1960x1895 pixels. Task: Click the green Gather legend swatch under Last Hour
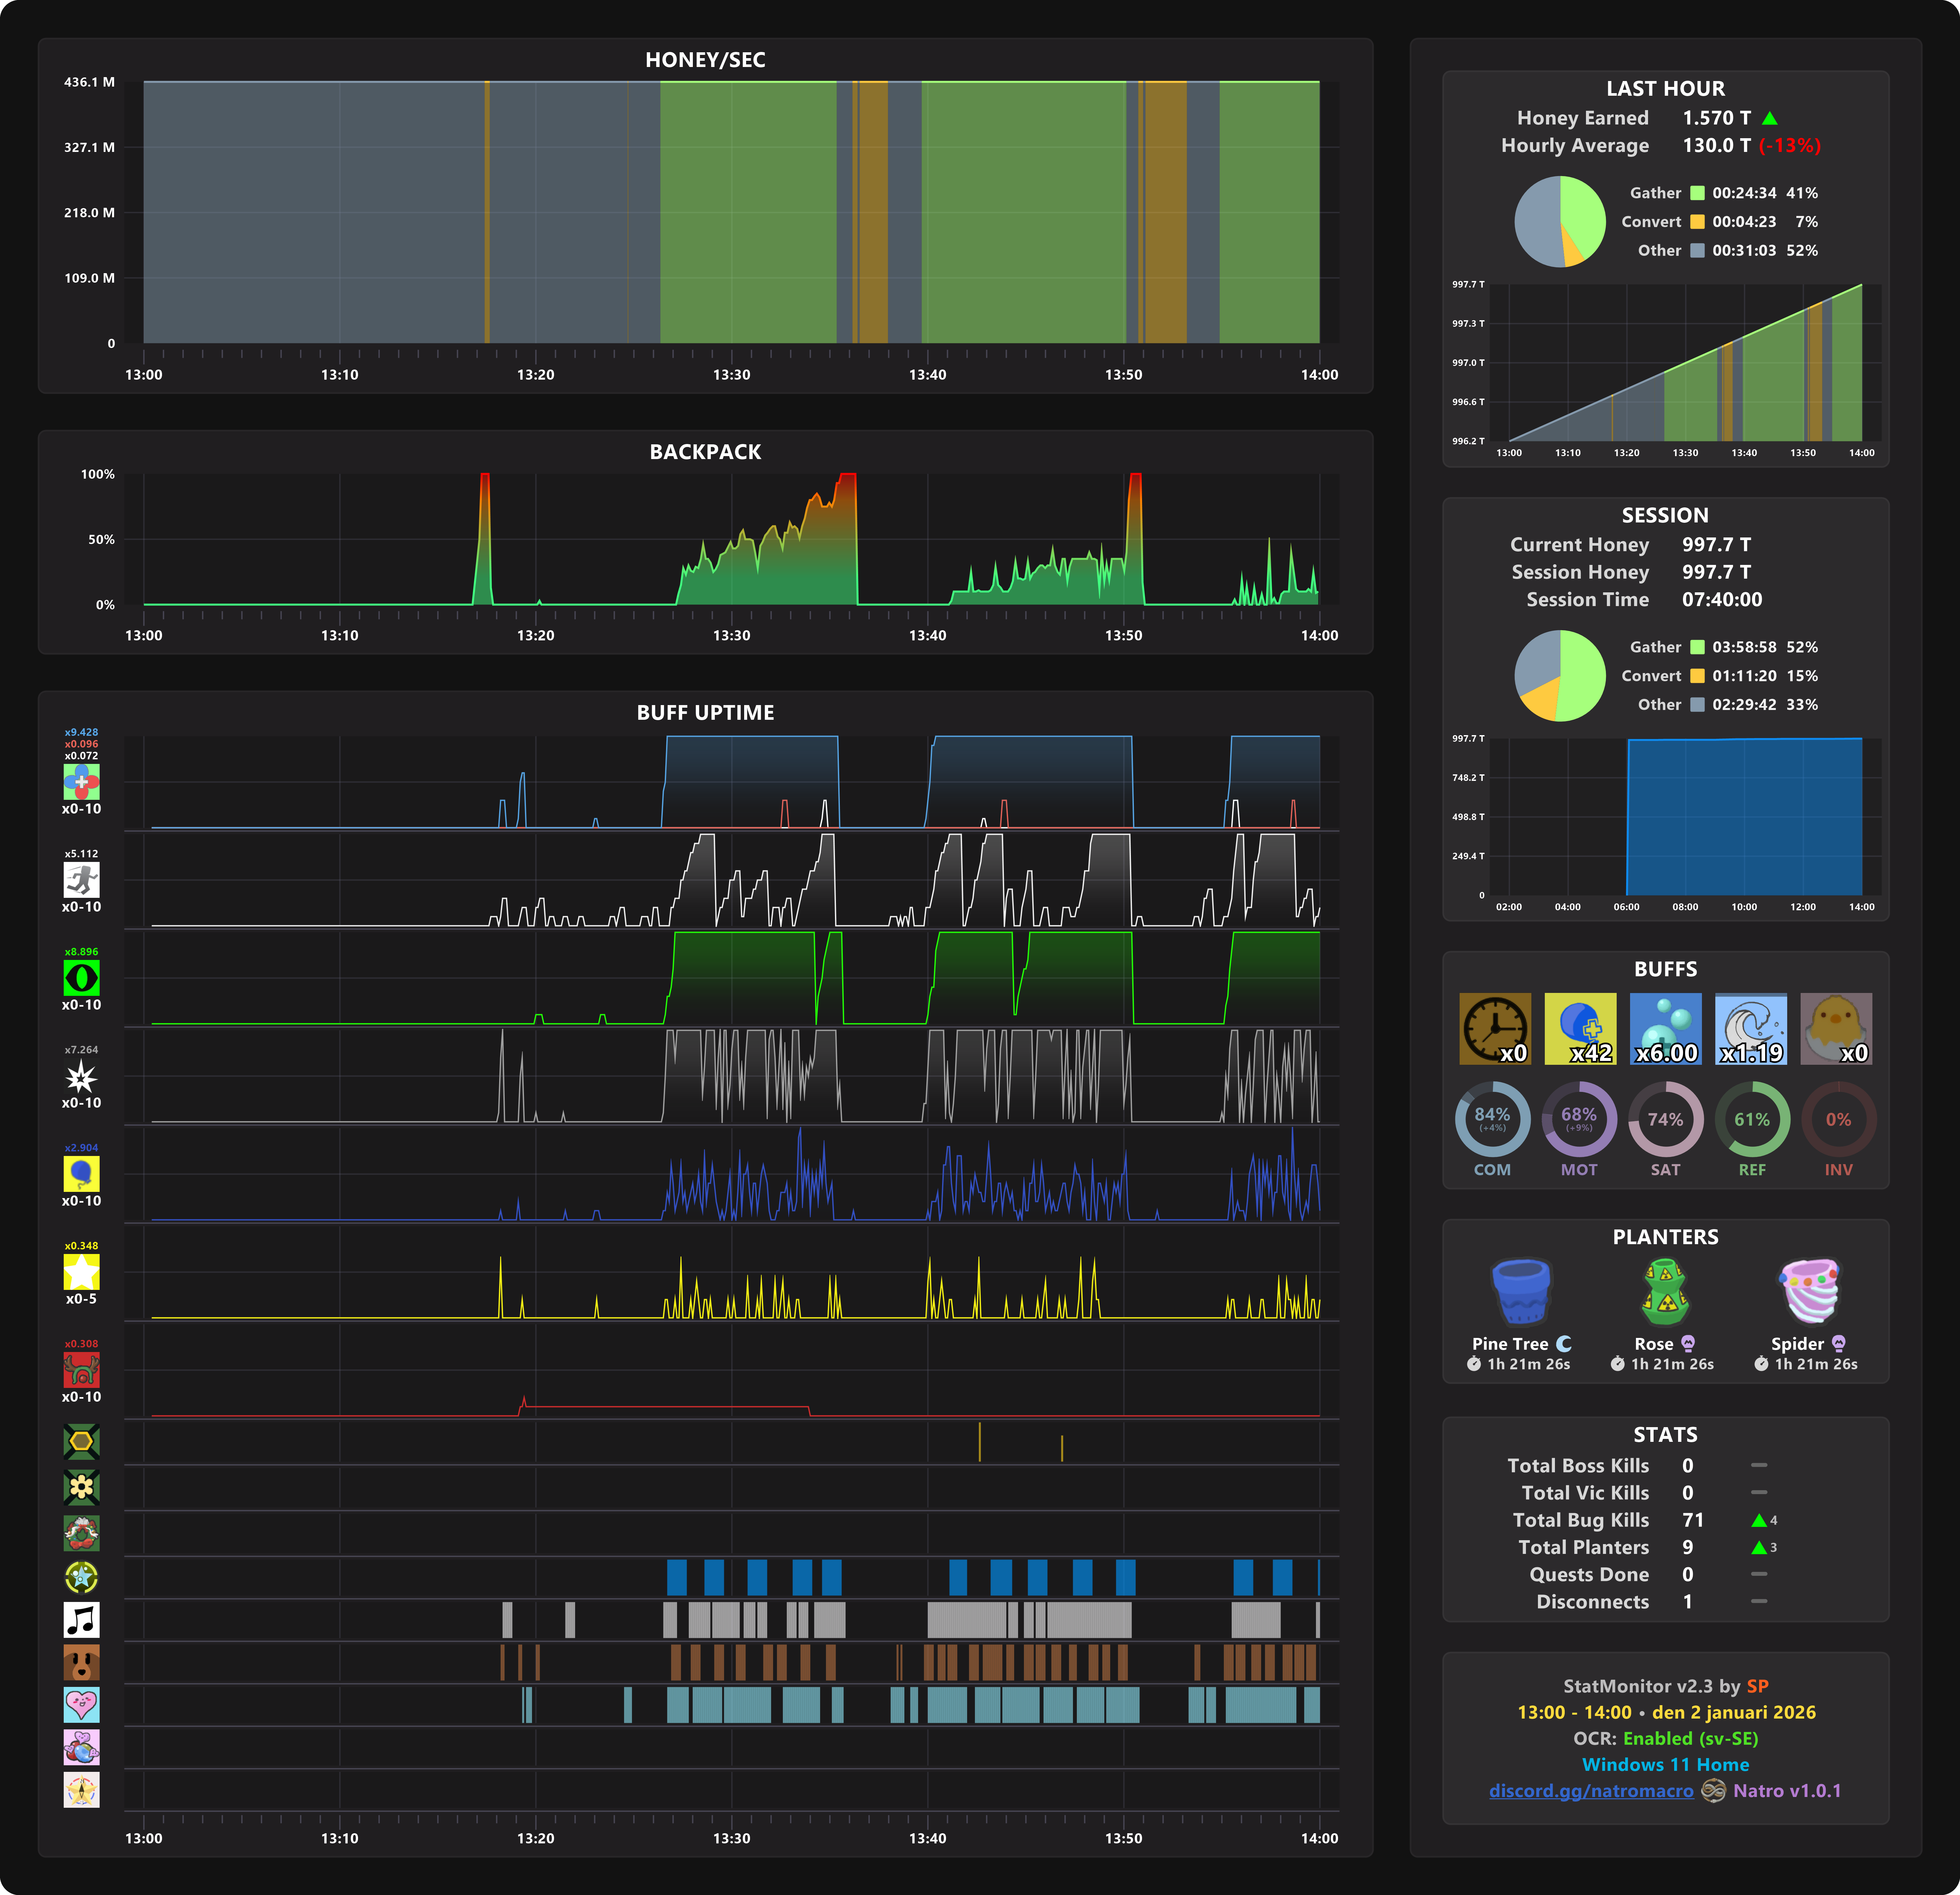pos(1697,193)
